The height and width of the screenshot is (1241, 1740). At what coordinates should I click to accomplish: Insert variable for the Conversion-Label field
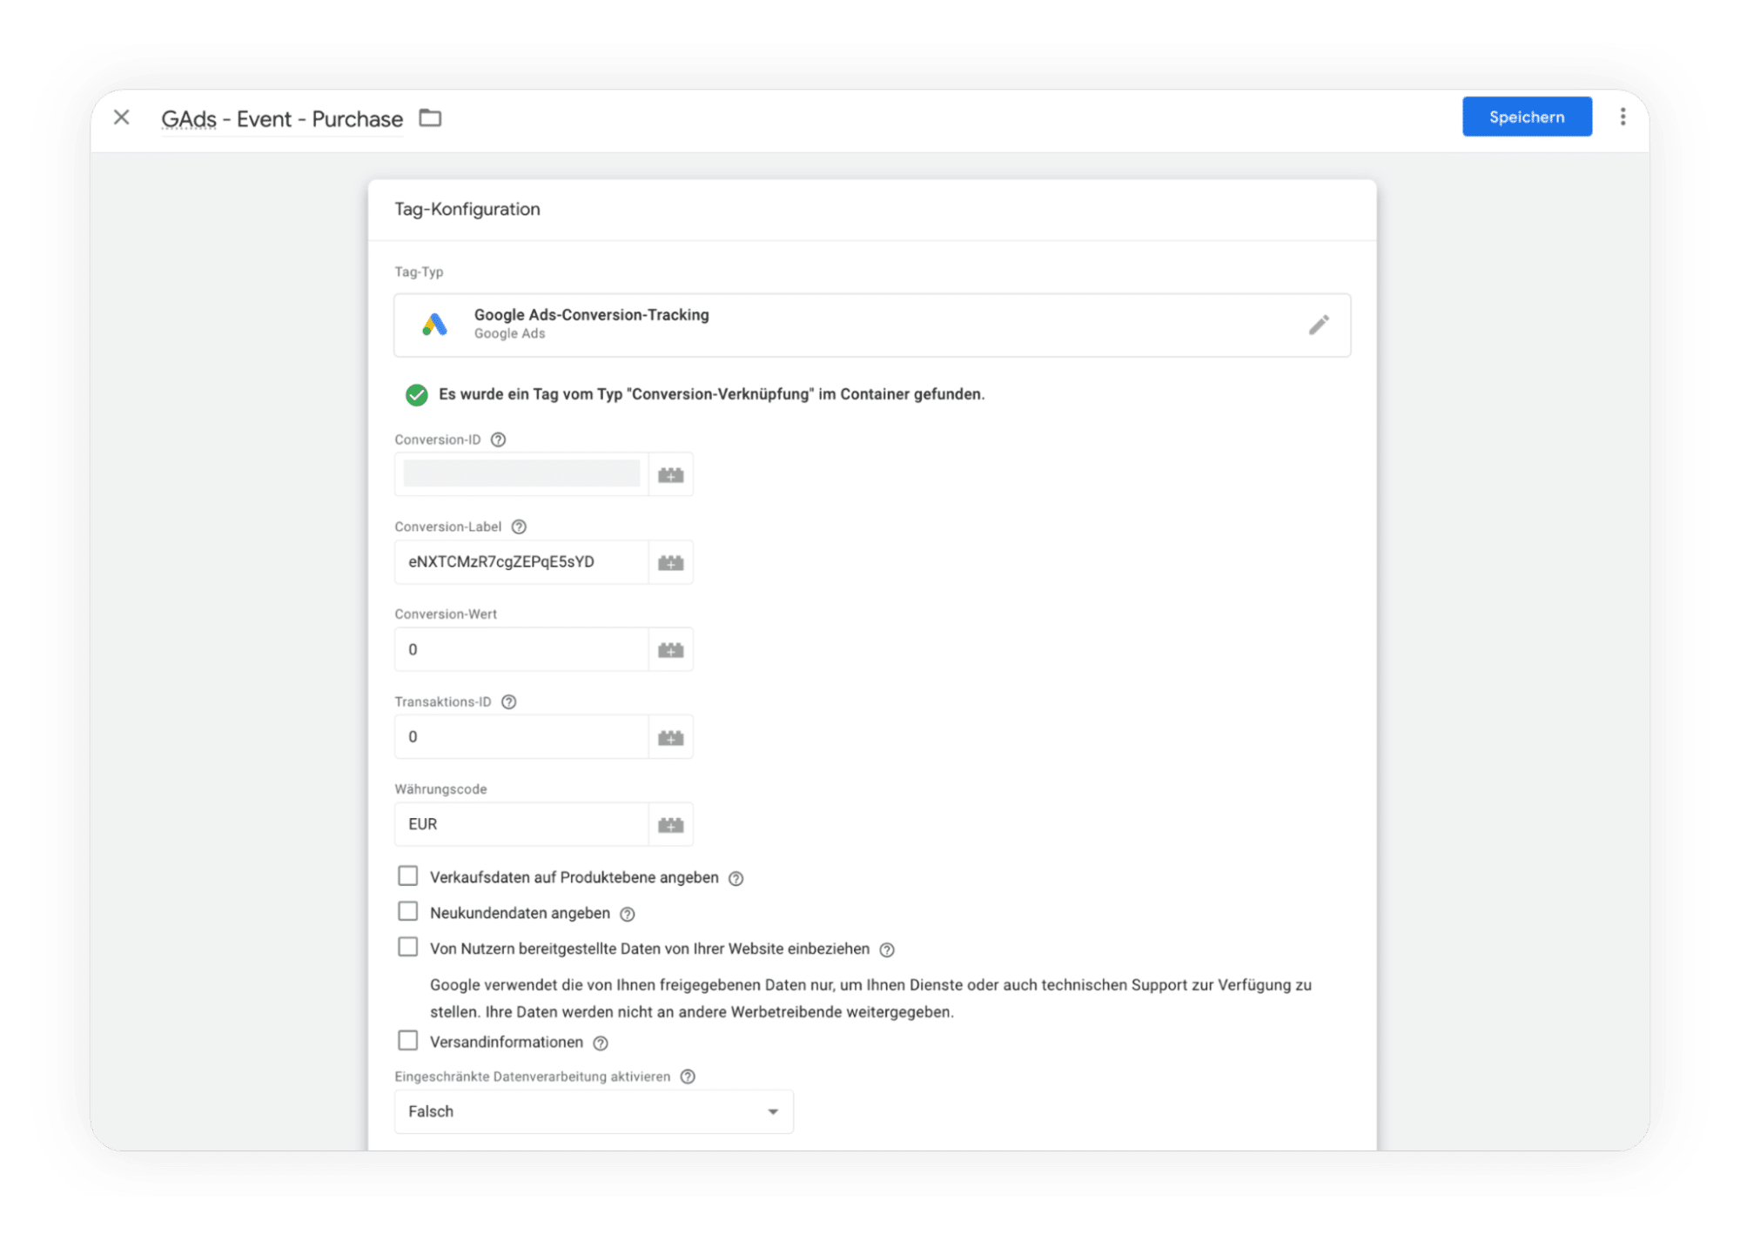click(x=670, y=562)
